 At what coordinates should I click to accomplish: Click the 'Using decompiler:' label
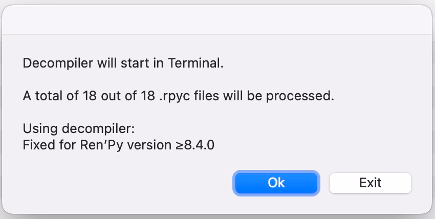tap(78, 128)
